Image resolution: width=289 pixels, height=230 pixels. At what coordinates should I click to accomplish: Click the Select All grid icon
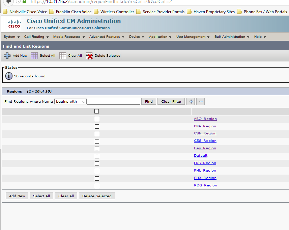(x=34, y=56)
